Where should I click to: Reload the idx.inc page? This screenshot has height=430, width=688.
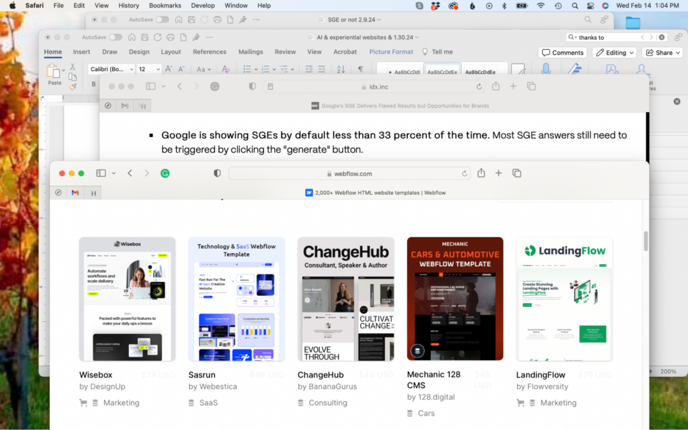click(x=478, y=87)
